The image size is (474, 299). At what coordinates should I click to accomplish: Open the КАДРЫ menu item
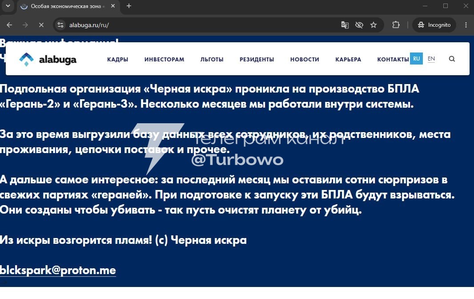coord(117,59)
